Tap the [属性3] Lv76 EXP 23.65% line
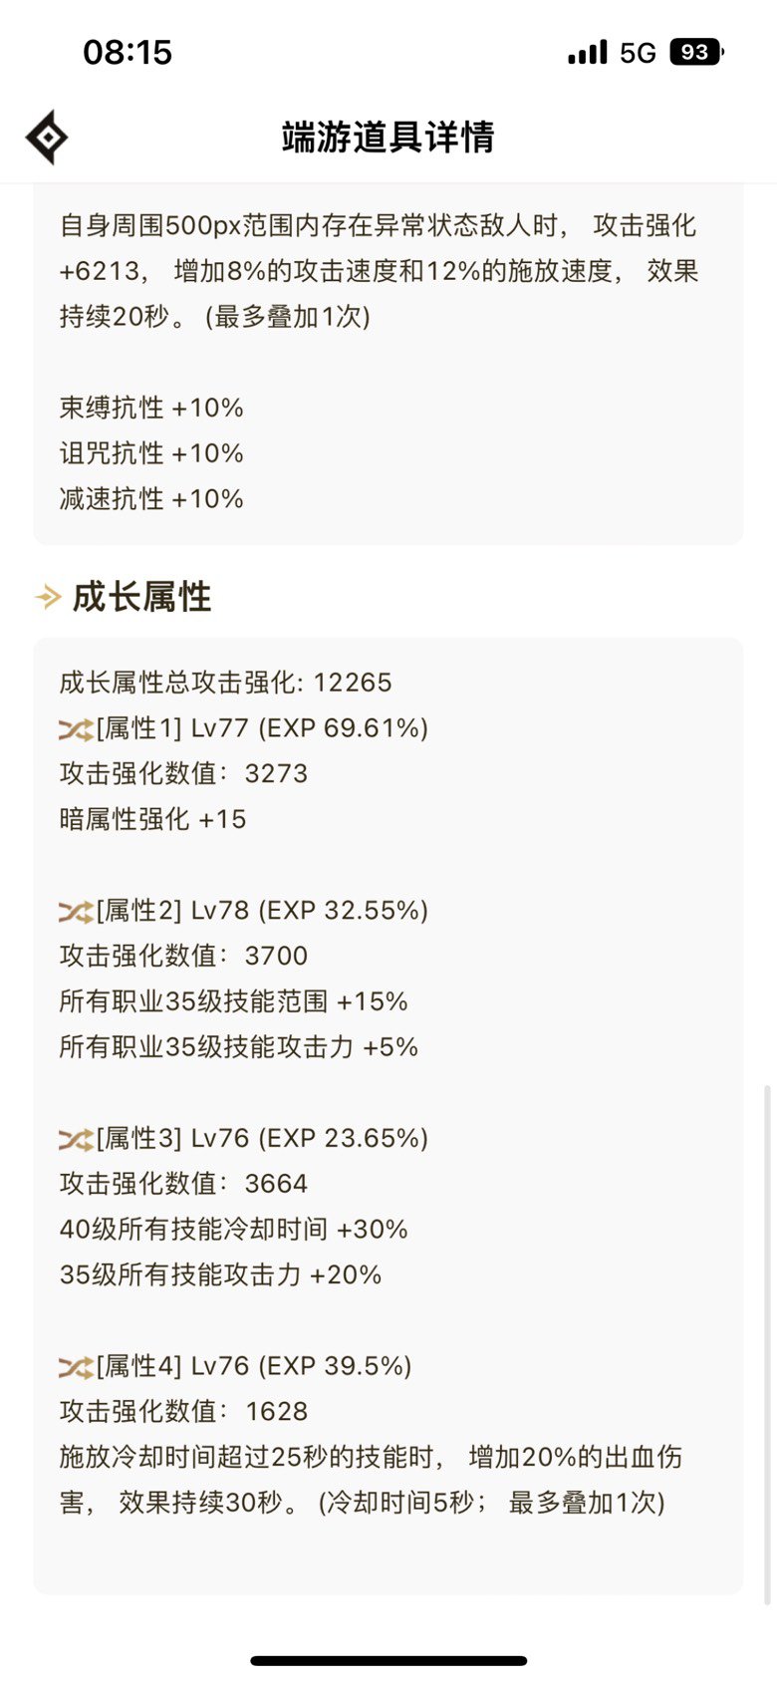Image resolution: width=777 pixels, height=1682 pixels. 244,1138
